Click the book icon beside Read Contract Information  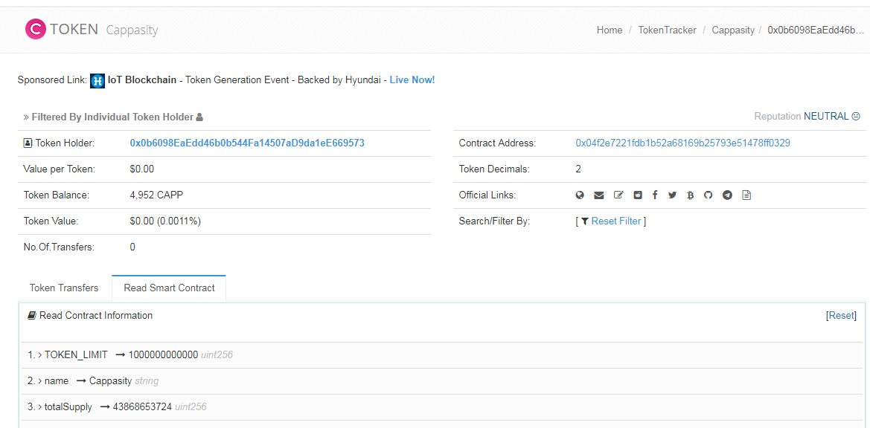(x=32, y=316)
